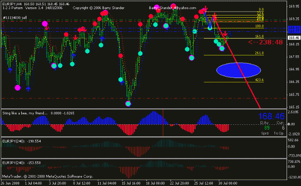Click the "EURJPY,H4" chart title text

(12, 4)
